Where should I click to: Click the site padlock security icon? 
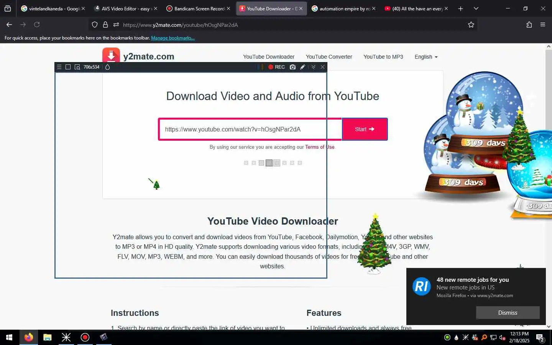[x=105, y=25]
